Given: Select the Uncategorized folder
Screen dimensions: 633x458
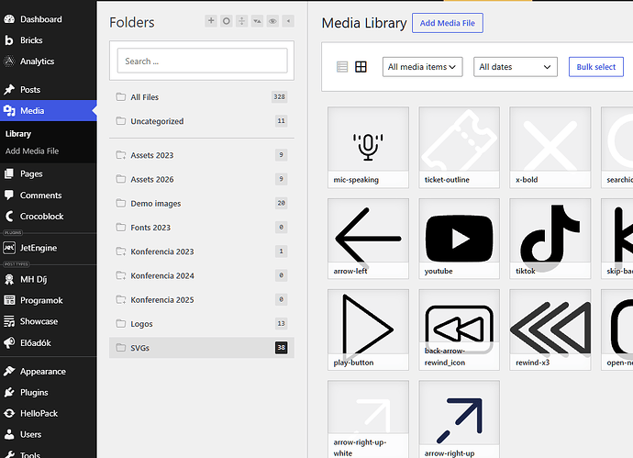Looking at the screenshot, I should click(202, 121).
